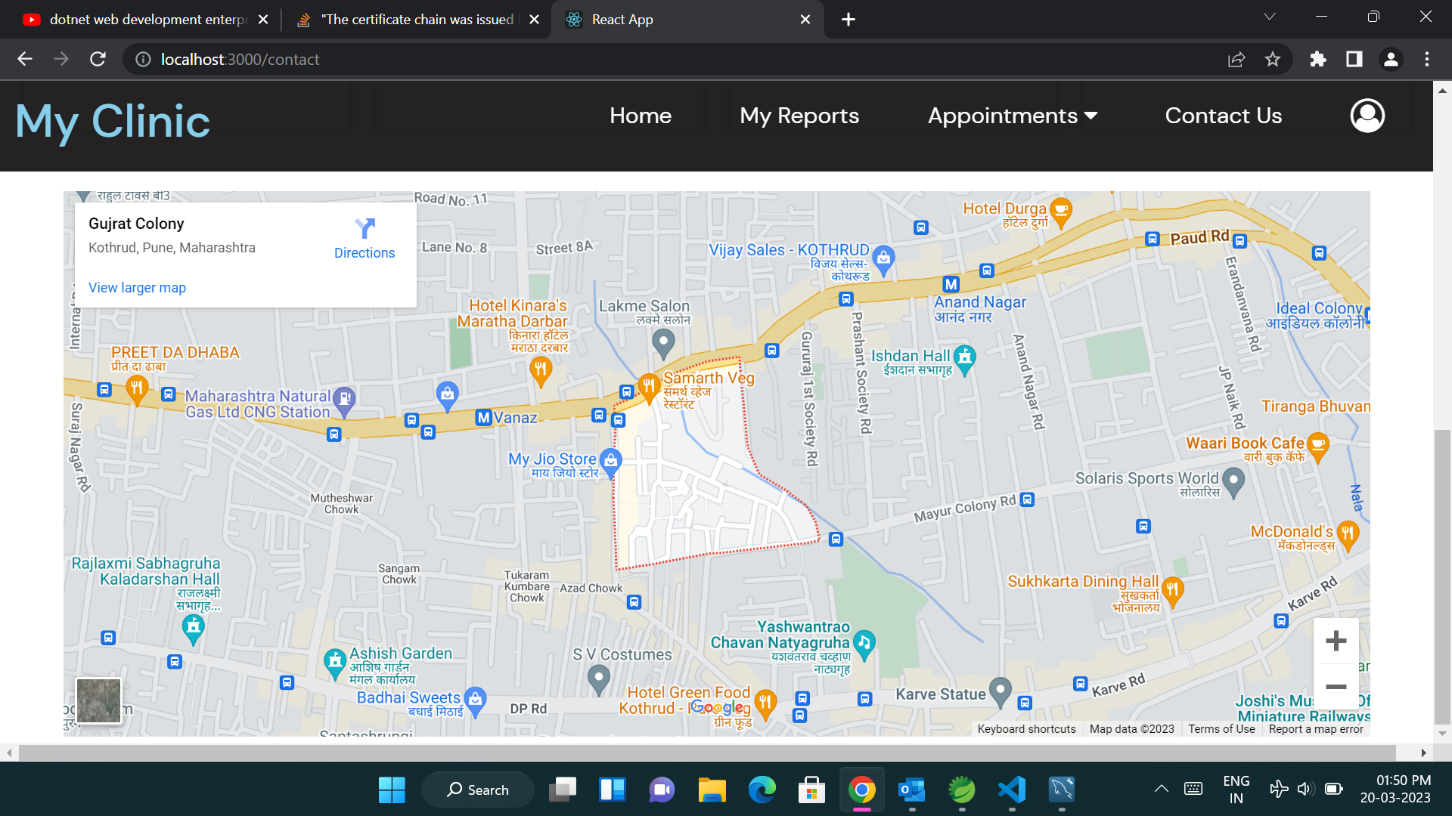Click Report a map error link
The width and height of the screenshot is (1452, 816).
coord(1316,729)
